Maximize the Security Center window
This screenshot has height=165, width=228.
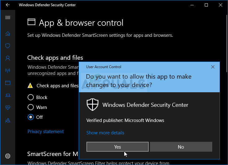tap(206, 5)
